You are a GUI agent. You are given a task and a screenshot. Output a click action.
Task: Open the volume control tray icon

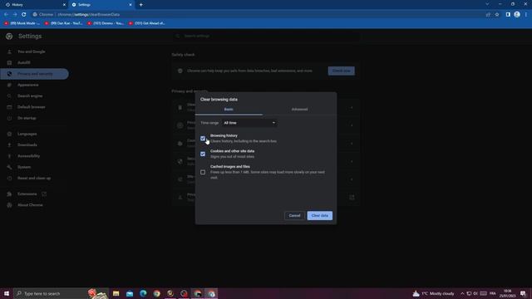[475, 293]
